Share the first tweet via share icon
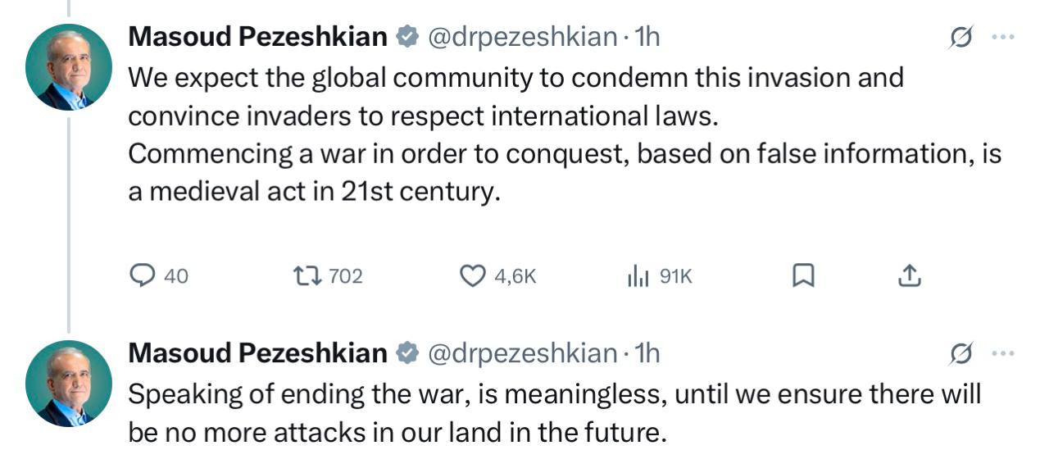The height and width of the screenshot is (450, 1049). click(x=909, y=277)
